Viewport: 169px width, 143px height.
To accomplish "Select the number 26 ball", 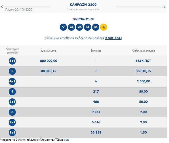I will [x=79, y=27].
